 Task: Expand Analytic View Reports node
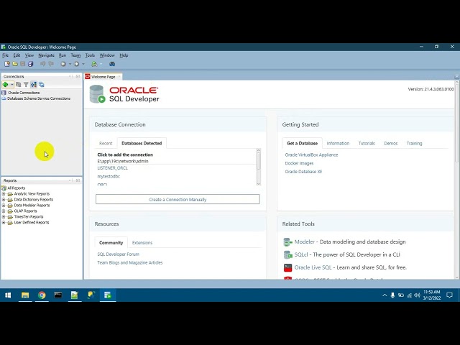coord(4,193)
